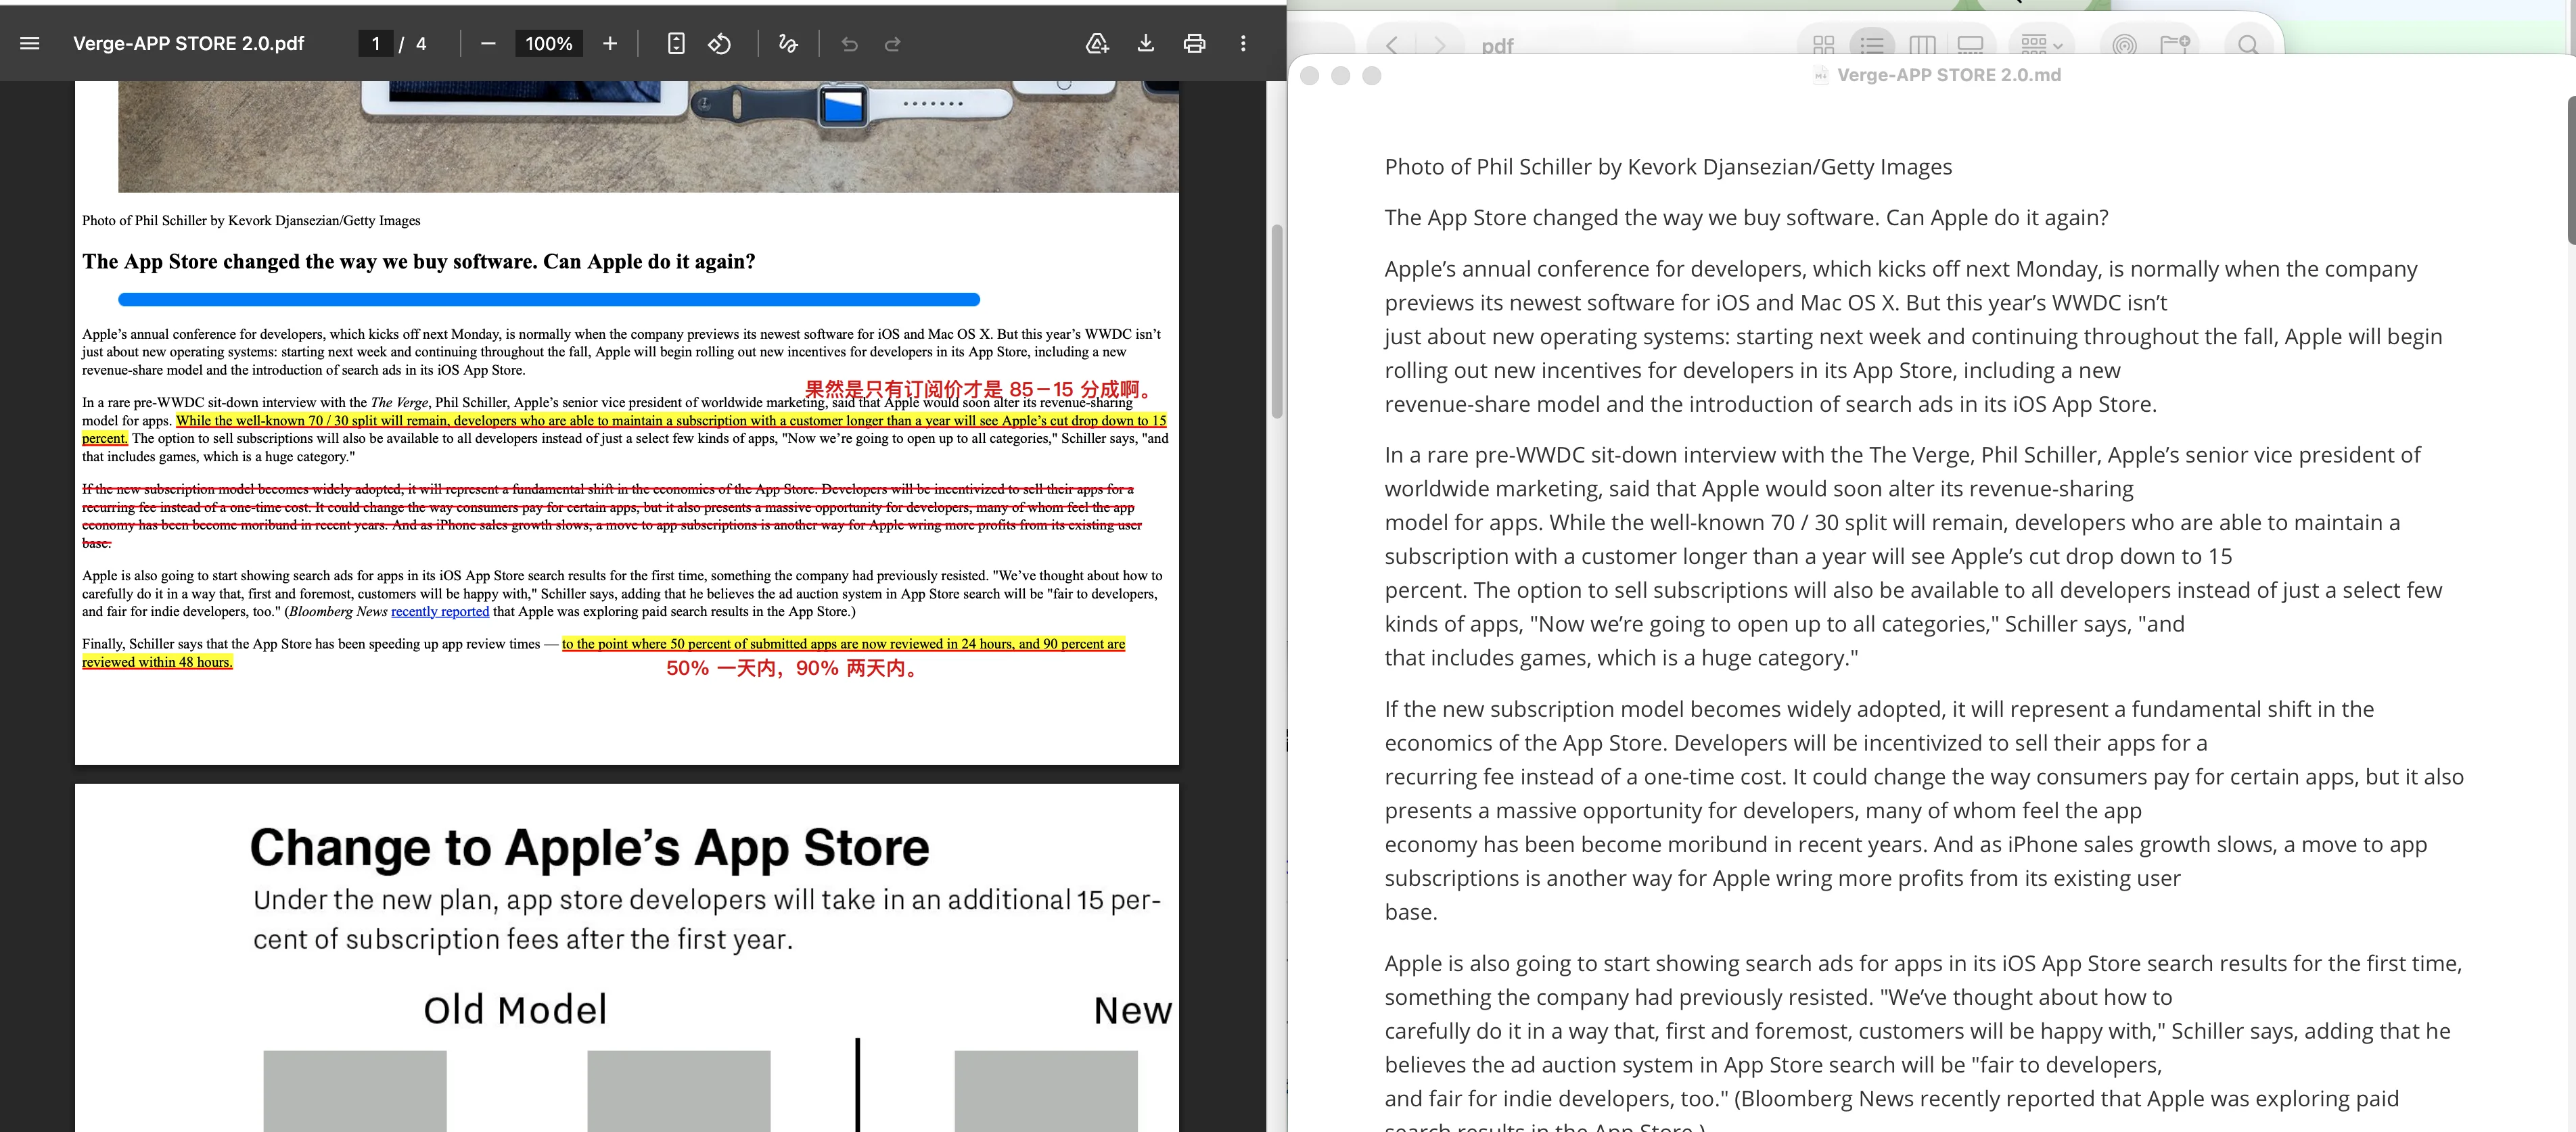
Task: Click the 'Change to Apple's App Store' chart title
Action: pos(589,847)
